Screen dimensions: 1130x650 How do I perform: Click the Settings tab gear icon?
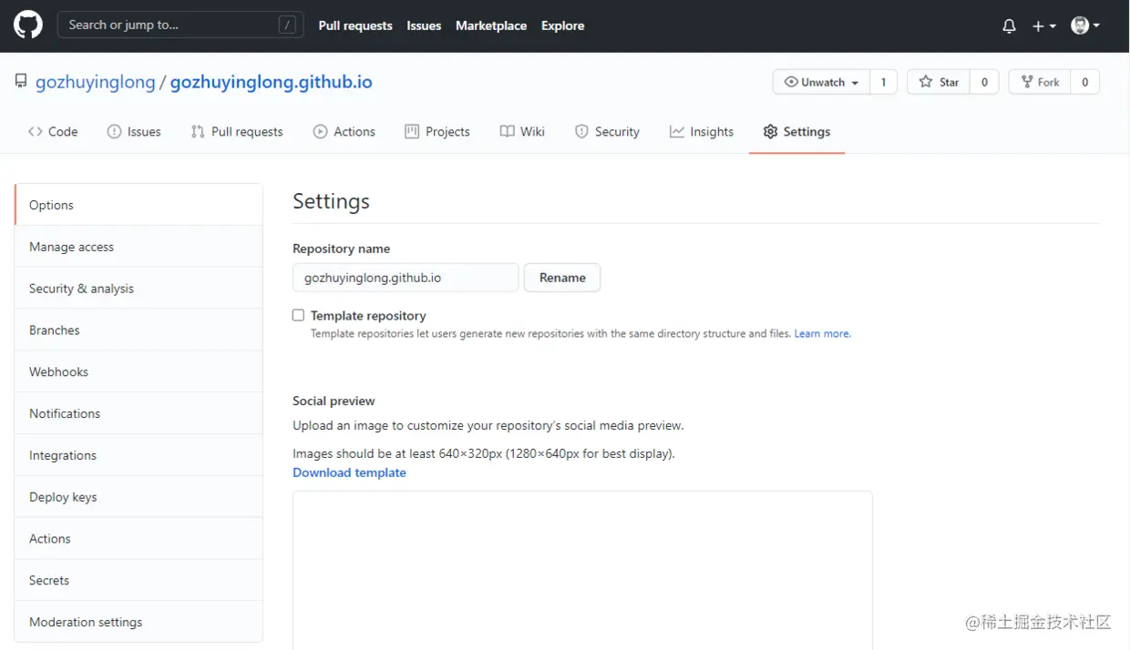pos(771,131)
